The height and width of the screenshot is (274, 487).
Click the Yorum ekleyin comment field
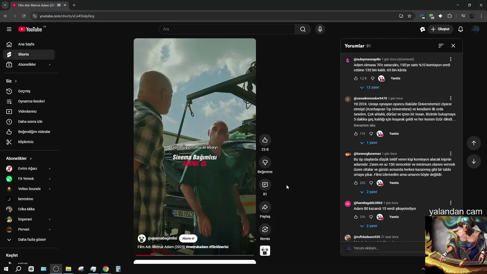(388, 248)
